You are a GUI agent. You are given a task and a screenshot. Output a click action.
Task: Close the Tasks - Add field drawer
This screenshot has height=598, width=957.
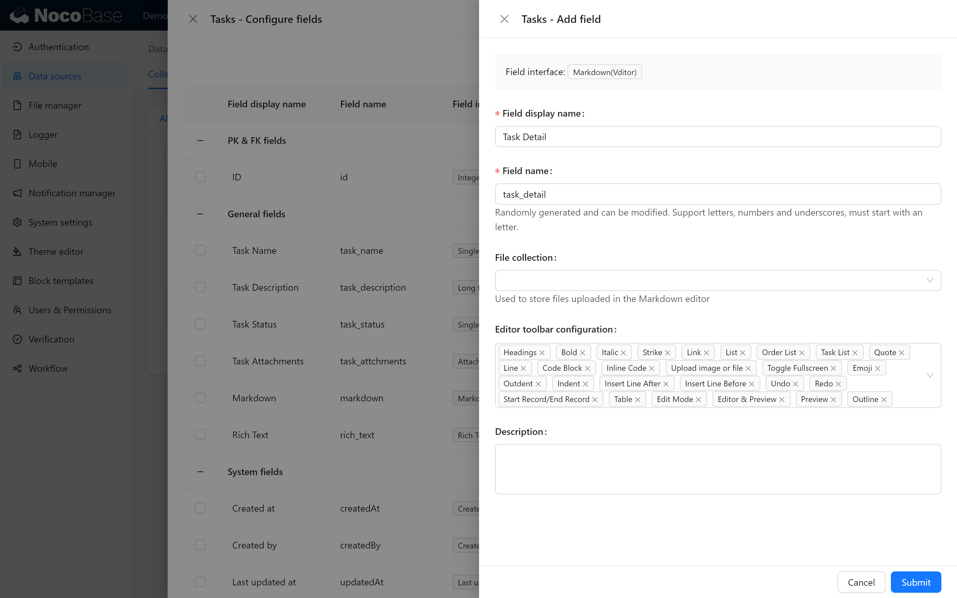pos(504,19)
